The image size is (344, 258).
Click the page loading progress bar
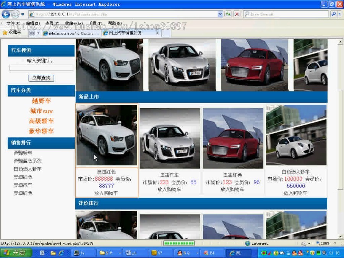click(179, 243)
